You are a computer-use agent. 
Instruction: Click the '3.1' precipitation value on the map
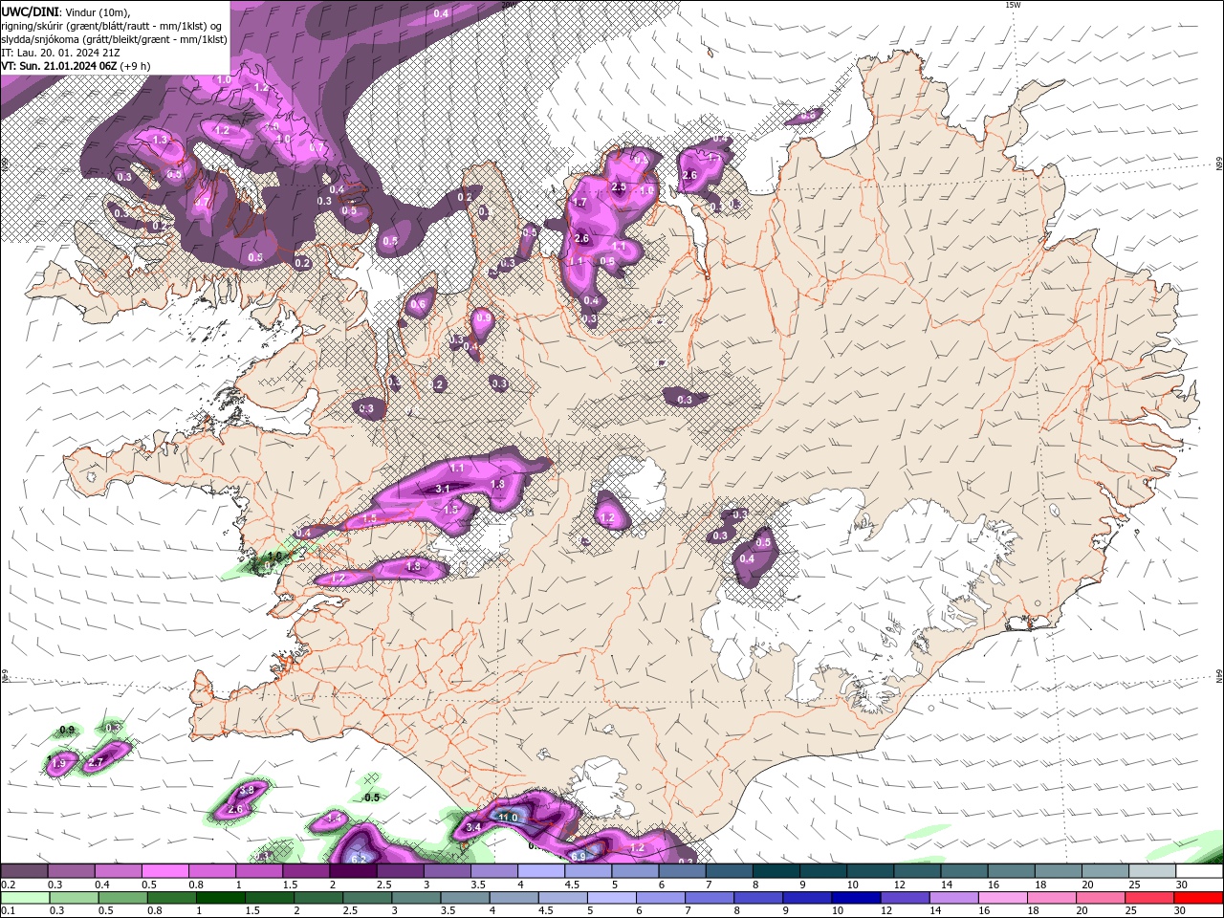443,489
